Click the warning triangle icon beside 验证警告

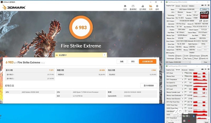coord(57,55)
